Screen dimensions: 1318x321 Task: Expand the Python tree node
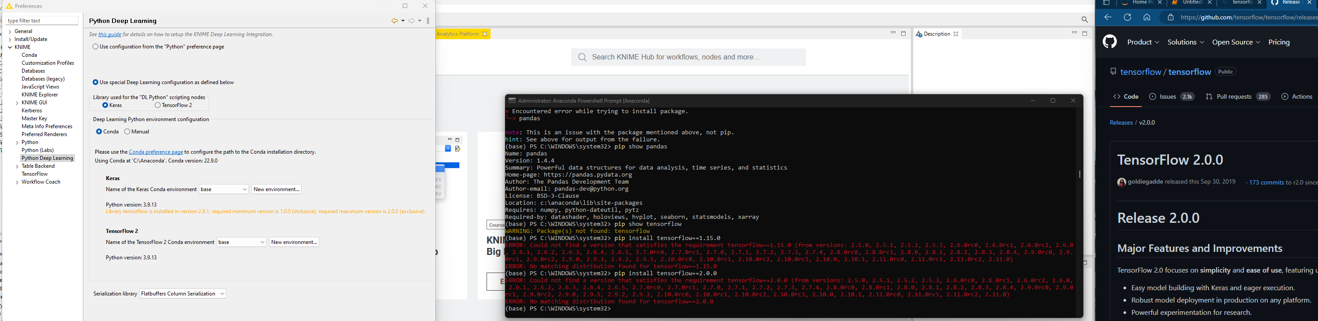17,143
